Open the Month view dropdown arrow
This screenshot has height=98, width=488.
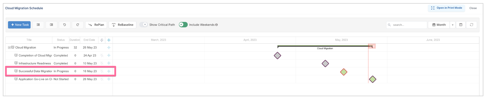(453, 25)
